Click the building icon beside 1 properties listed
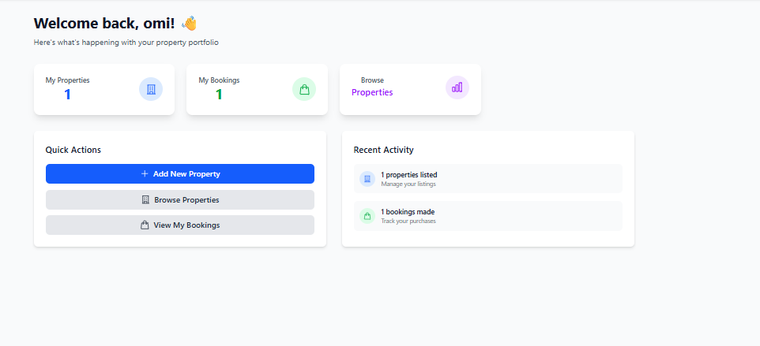This screenshot has height=346, width=760. pos(367,179)
